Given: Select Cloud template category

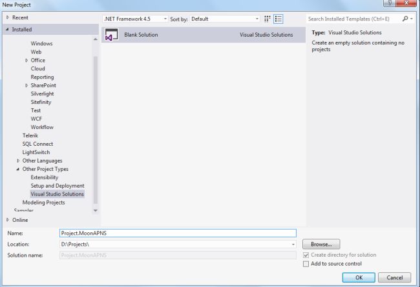Looking at the screenshot, I should [37, 68].
